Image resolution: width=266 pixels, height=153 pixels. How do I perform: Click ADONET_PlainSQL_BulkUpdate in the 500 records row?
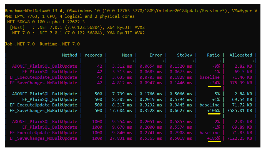pos(45,94)
